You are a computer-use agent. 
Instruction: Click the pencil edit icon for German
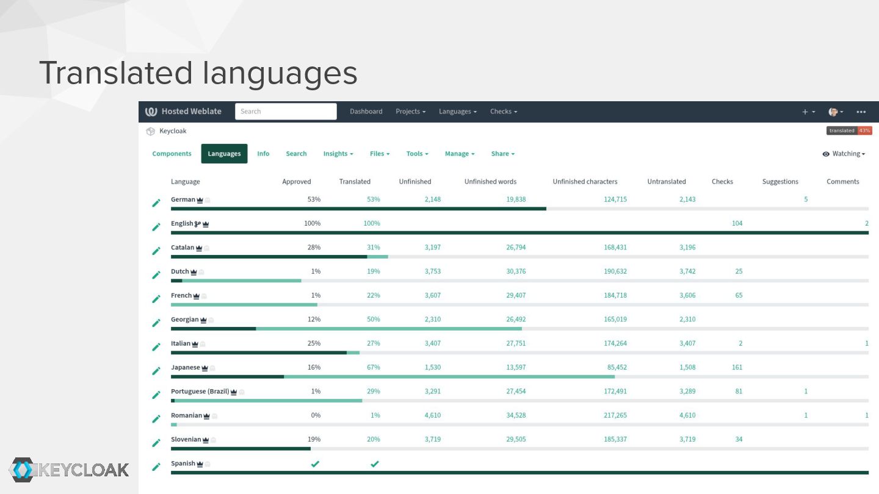point(156,203)
